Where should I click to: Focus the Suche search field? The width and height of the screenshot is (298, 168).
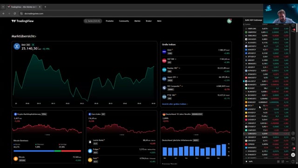[x=93, y=21]
